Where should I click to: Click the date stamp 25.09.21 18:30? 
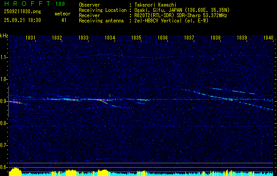click(22, 20)
